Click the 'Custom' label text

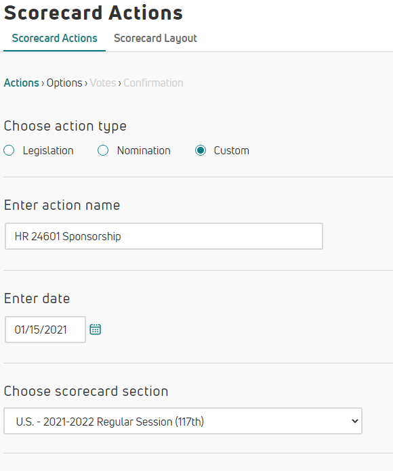[x=232, y=150]
